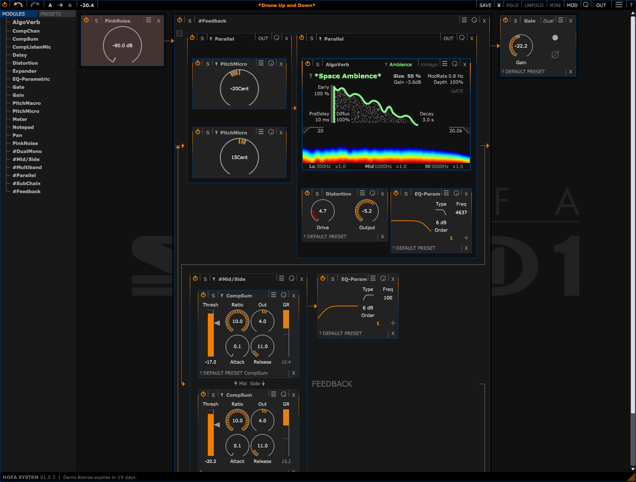
Task: Open the #Mid/Side module hamburger menu
Action: pyautogui.click(x=282, y=278)
